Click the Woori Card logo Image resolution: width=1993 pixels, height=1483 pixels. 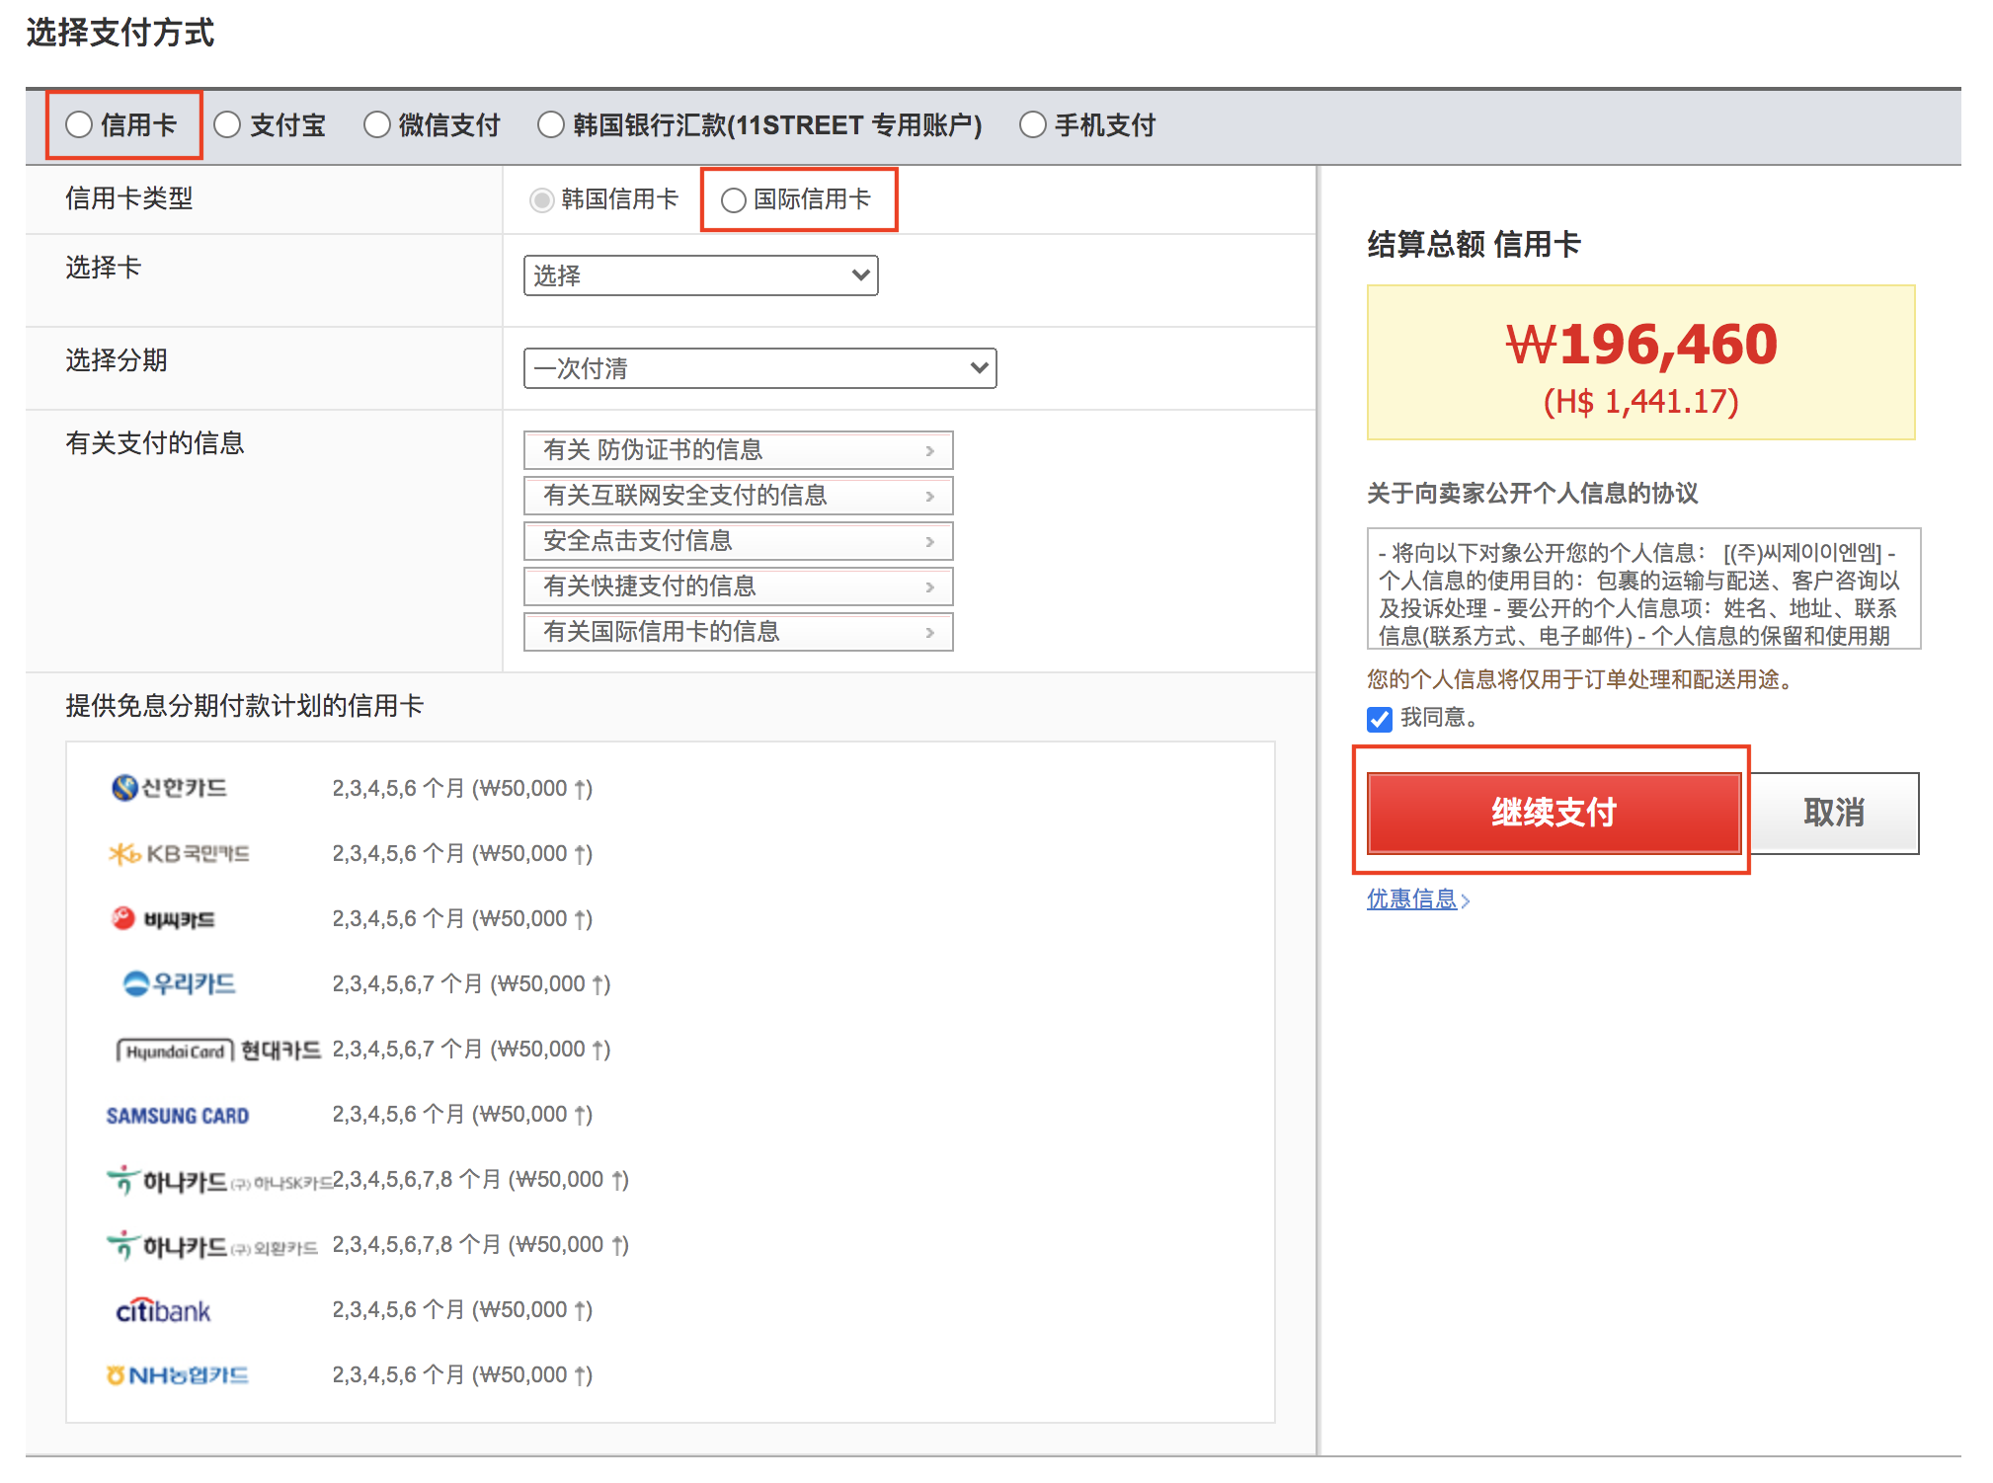pos(179,983)
